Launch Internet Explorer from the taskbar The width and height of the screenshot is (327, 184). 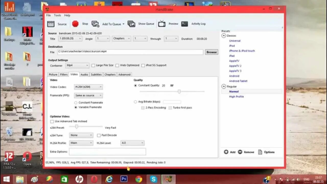pyautogui.click(x=109, y=179)
